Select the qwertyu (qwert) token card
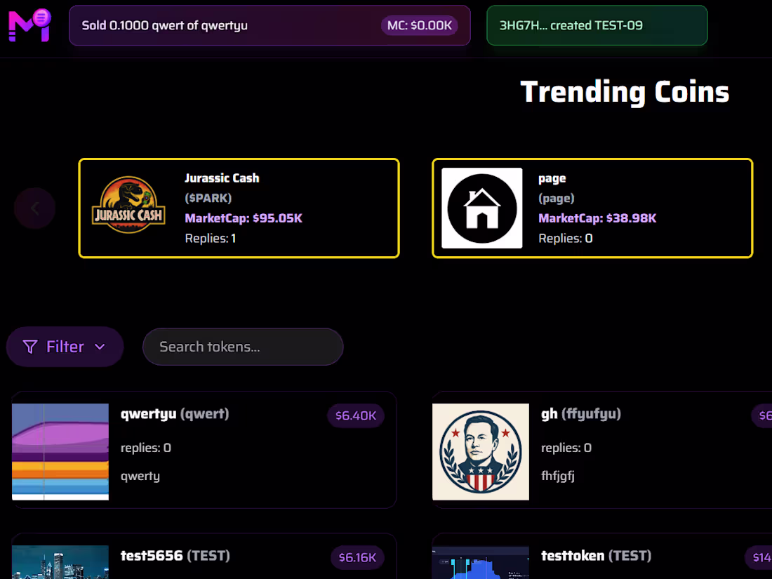 204,449
